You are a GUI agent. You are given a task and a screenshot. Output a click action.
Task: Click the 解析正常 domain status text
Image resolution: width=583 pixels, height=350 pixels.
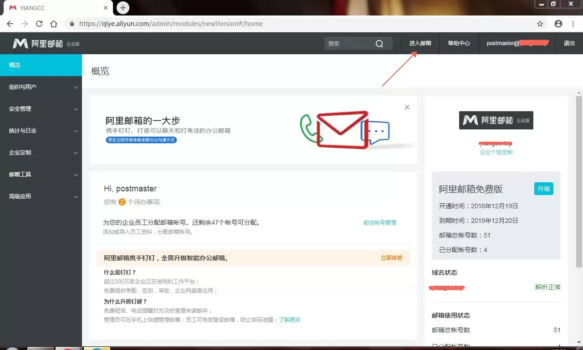[548, 287]
